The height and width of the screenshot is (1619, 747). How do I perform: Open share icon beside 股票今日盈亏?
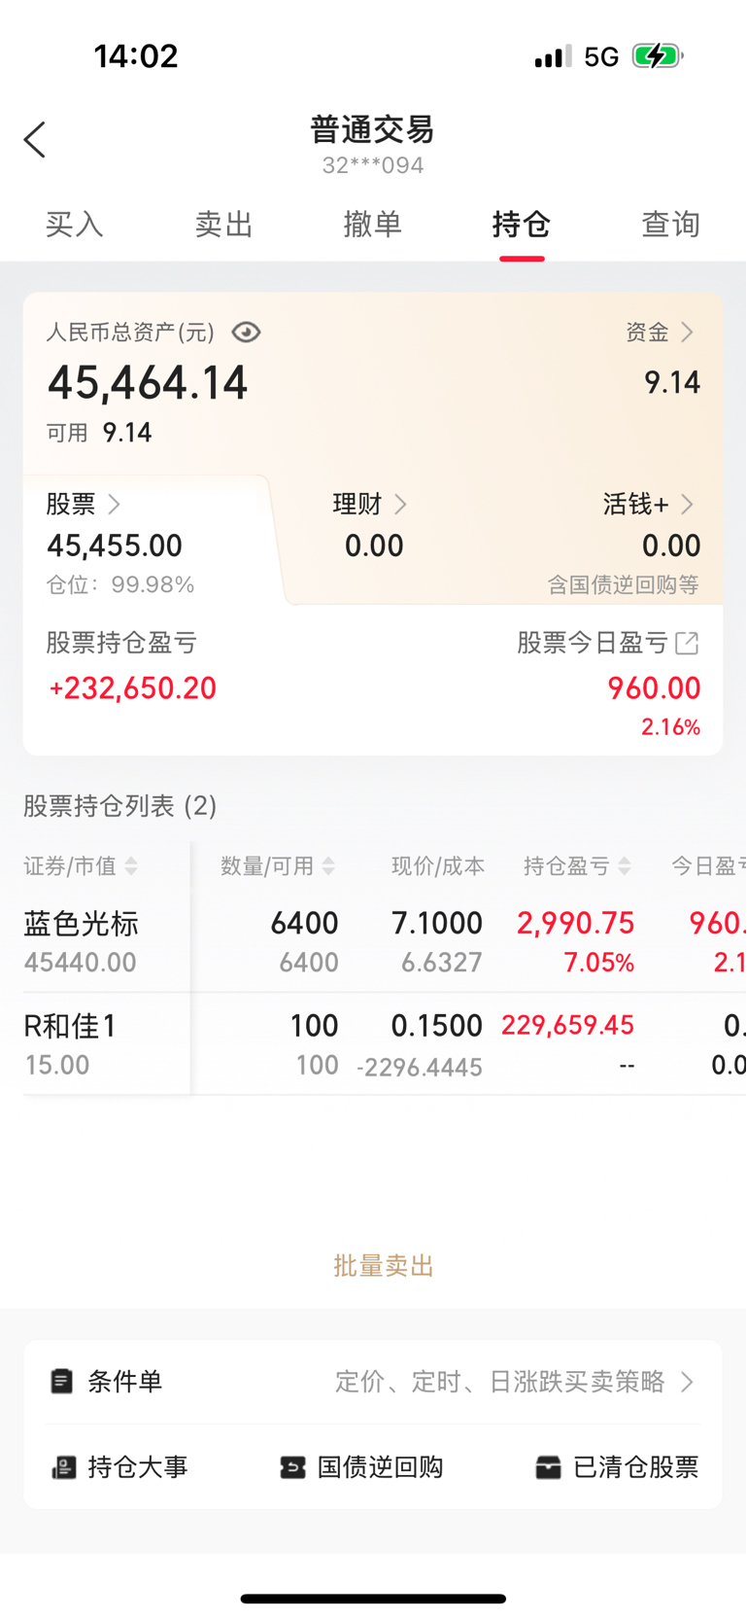click(x=687, y=643)
